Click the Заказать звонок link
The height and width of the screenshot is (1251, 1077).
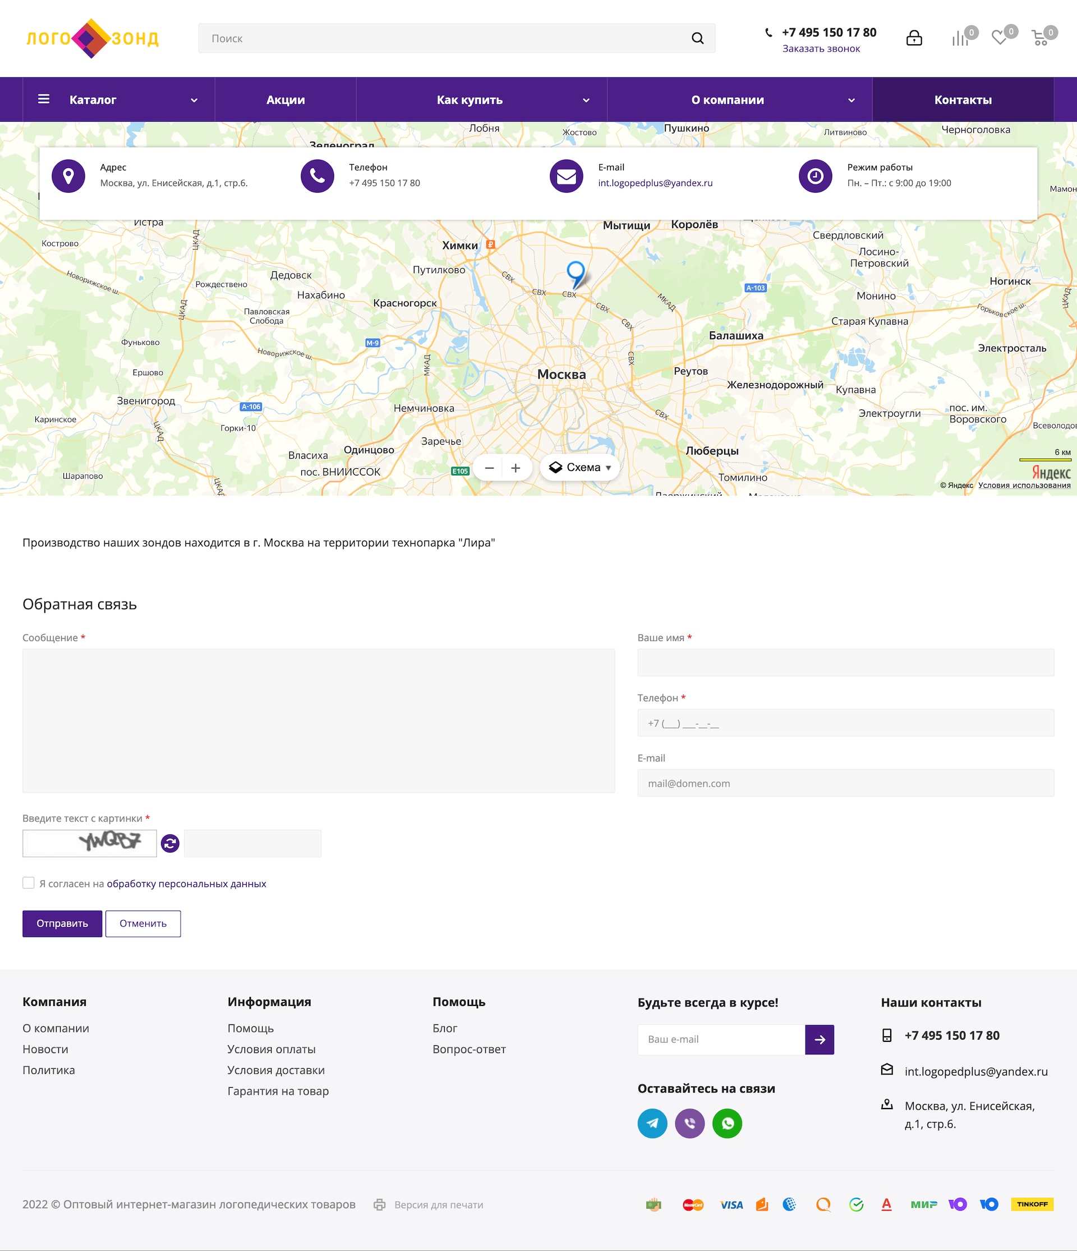click(x=821, y=49)
